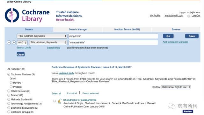The image size is (204, 115).
Task: Click the free access unlock icon
Action: pos(60,101)
